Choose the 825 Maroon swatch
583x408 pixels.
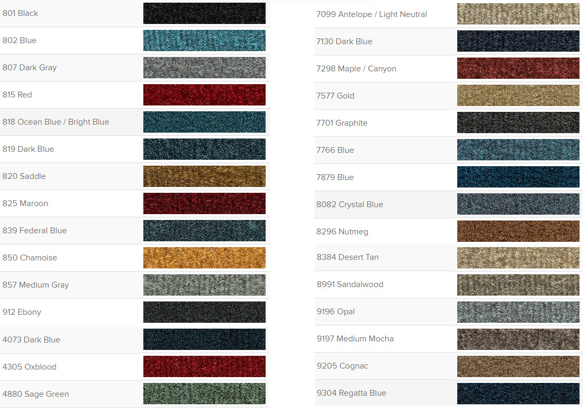(205, 203)
